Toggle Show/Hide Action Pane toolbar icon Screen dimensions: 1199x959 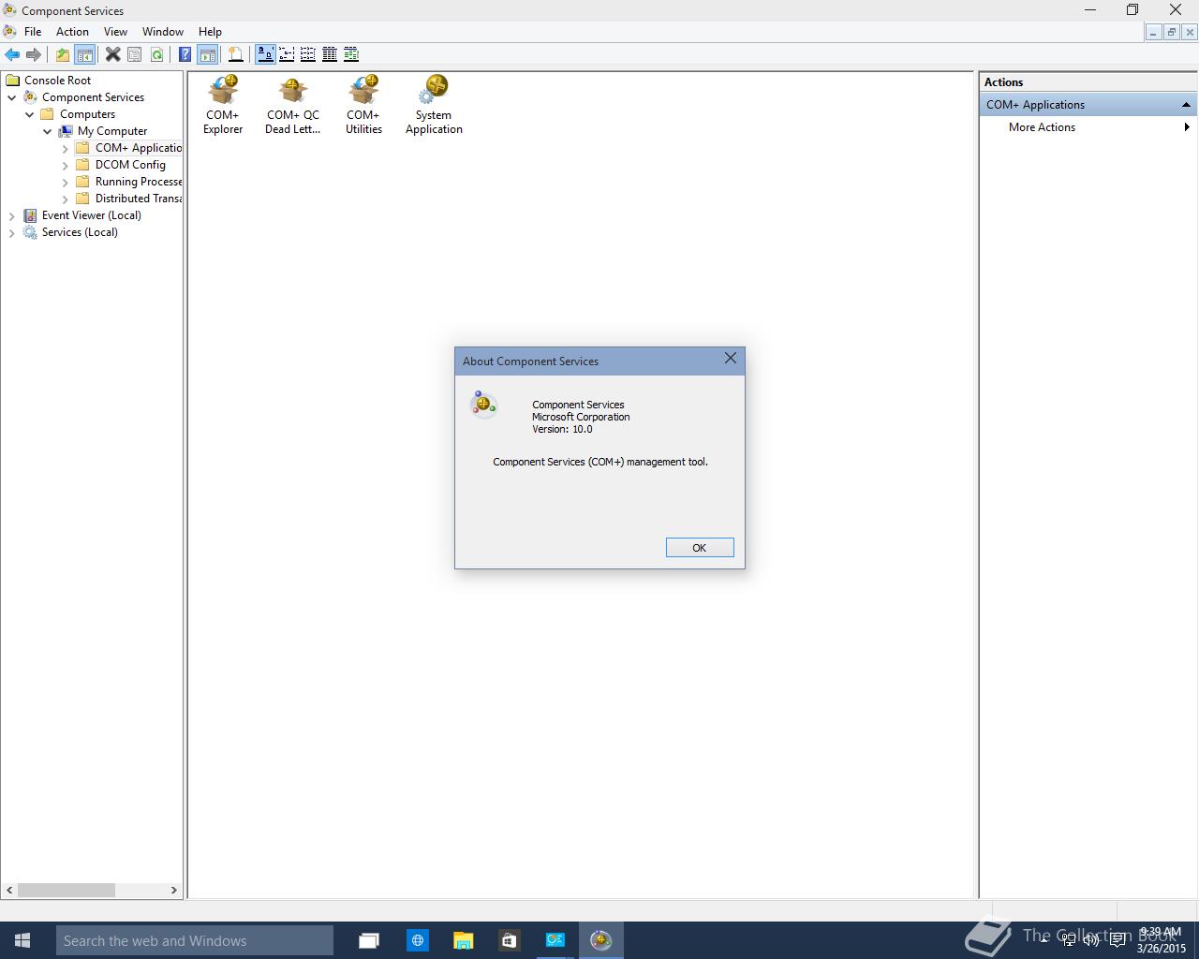[x=207, y=54]
